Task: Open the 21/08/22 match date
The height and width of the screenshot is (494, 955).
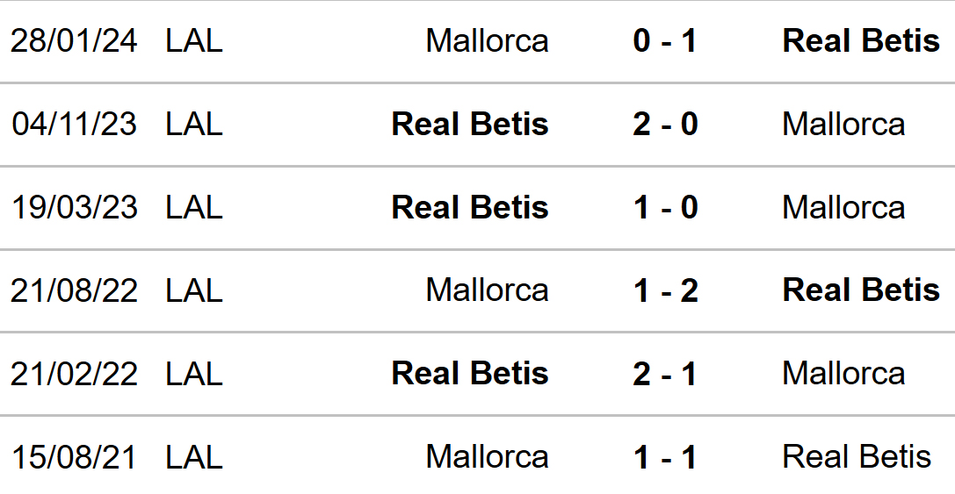Action: coord(74,290)
